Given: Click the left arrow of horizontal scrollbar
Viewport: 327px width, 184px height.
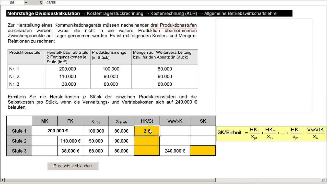Looking at the screenshot, I should [2, 180].
